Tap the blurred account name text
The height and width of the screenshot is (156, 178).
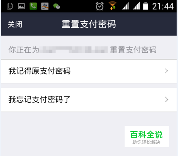coord(74,50)
